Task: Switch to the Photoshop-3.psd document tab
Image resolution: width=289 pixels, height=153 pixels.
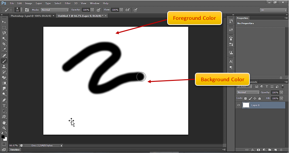Action: [x=31, y=15]
